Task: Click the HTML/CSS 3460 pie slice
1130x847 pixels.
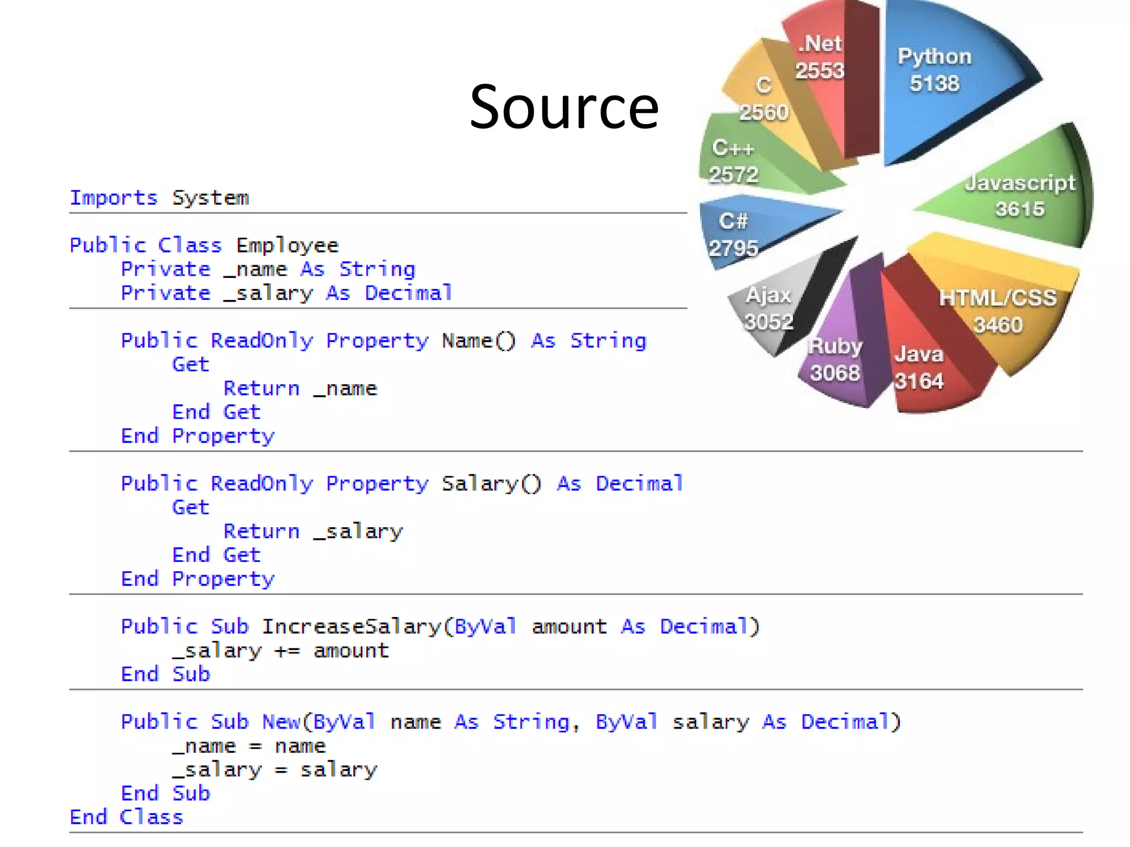Action: click(x=999, y=312)
